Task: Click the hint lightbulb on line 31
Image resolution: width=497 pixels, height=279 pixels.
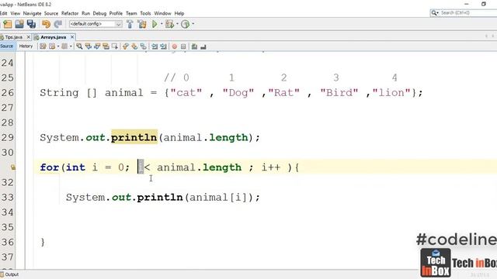Action: (x=13, y=167)
